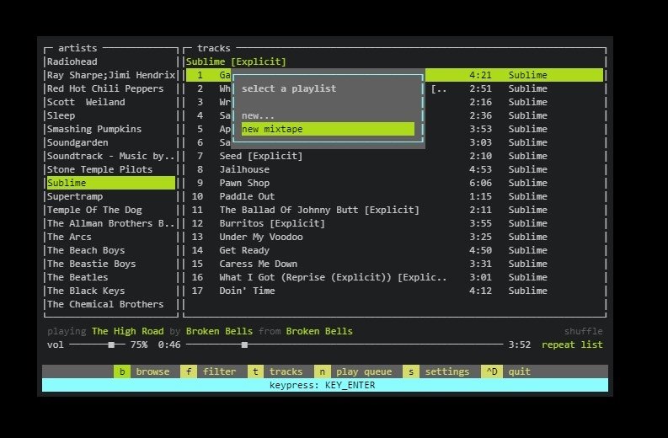
Task: Select artist Red Hot Chili Peppers
Action: (x=110, y=88)
